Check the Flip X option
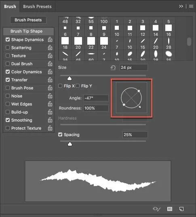This screenshot has width=196, height=217. click(x=60, y=86)
